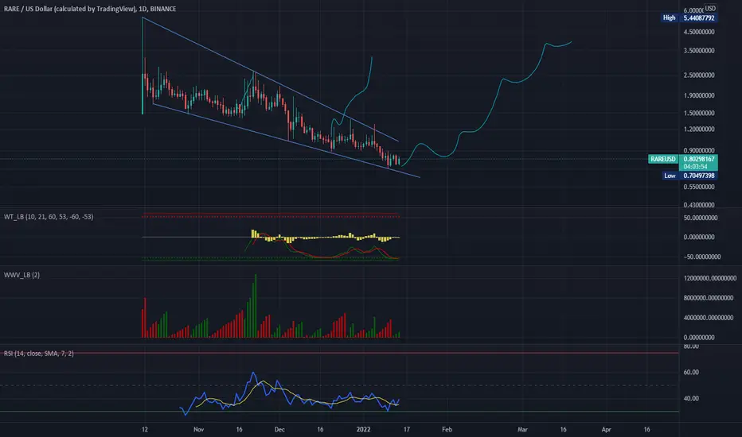Open the RSI (14, close, SMA, 7, 2) legend
Viewport: 742px width, 437px height.
tap(39, 354)
